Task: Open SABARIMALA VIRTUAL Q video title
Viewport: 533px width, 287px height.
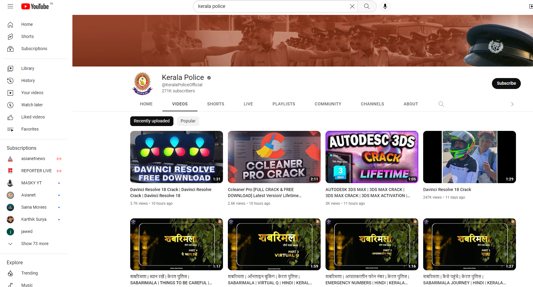Action: (270, 280)
